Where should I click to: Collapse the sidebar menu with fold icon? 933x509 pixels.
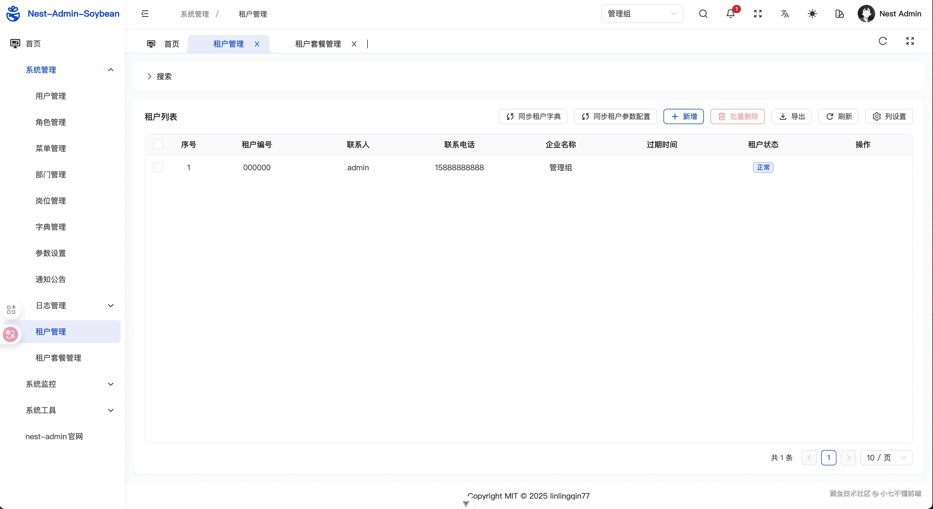[145, 14]
